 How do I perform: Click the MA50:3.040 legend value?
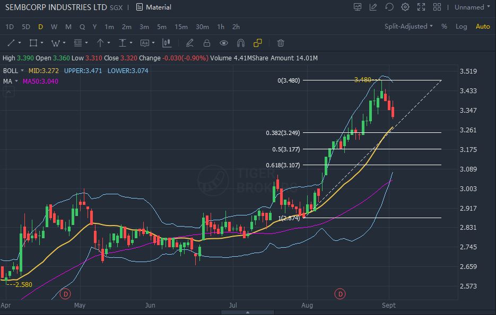pyautogui.click(x=40, y=82)
